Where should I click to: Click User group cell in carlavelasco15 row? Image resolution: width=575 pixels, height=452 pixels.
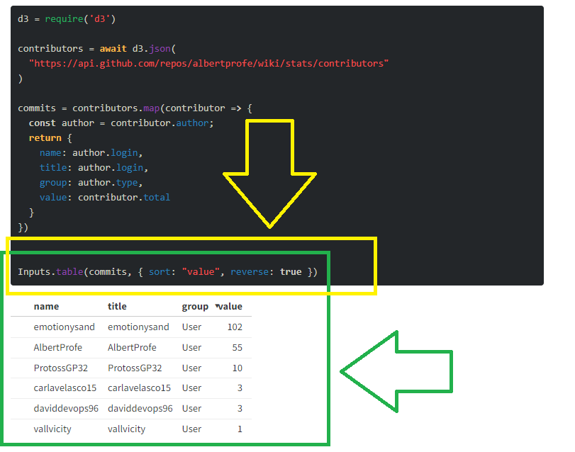[x=191, y=388]
